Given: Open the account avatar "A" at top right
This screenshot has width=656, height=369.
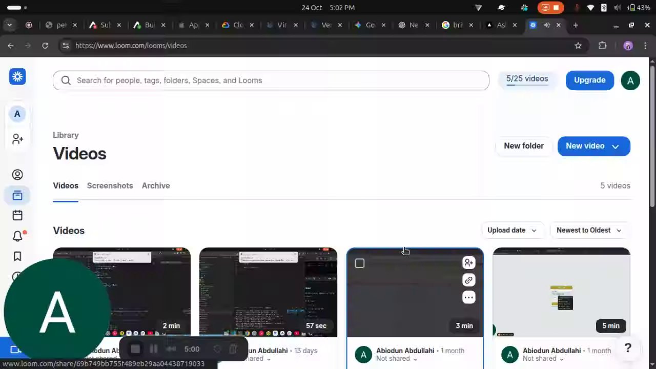Looking at the screenshot, I should click(630, 80).
